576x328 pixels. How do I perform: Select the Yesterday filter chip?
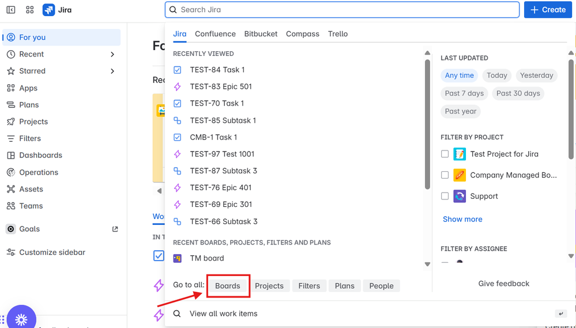point(537,76)
